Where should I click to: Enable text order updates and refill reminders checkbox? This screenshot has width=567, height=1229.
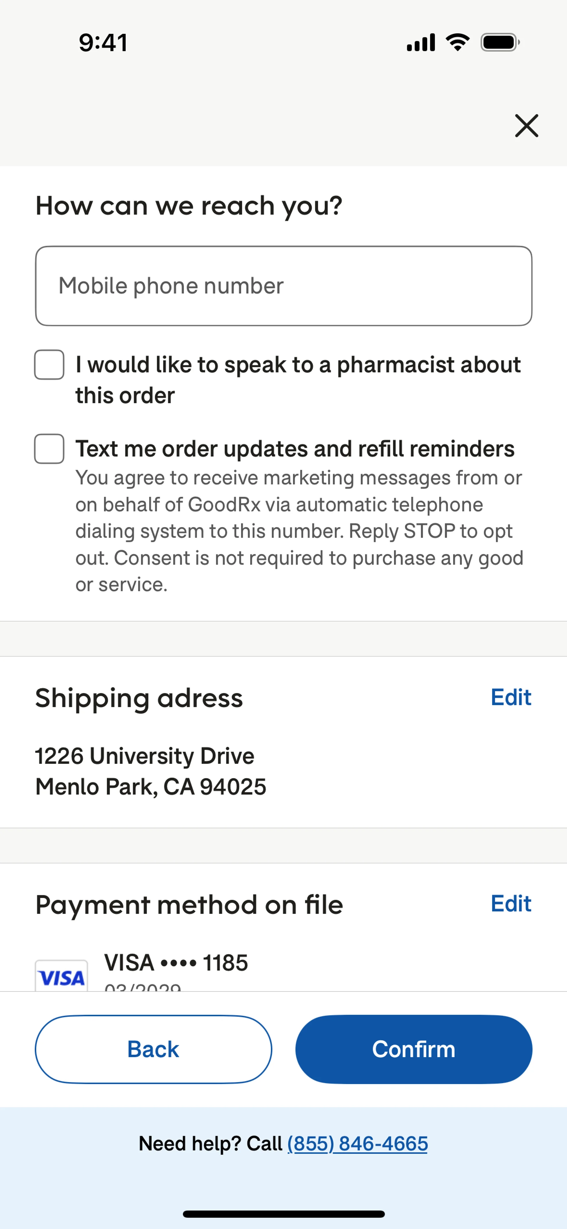coord(49,449)
